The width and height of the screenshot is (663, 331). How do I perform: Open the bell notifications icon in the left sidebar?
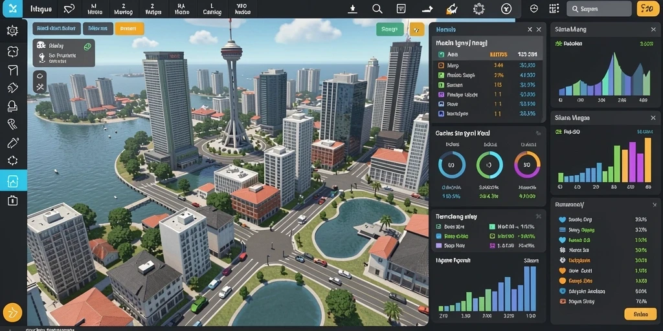pyautogui.click(x=13, y=107)
